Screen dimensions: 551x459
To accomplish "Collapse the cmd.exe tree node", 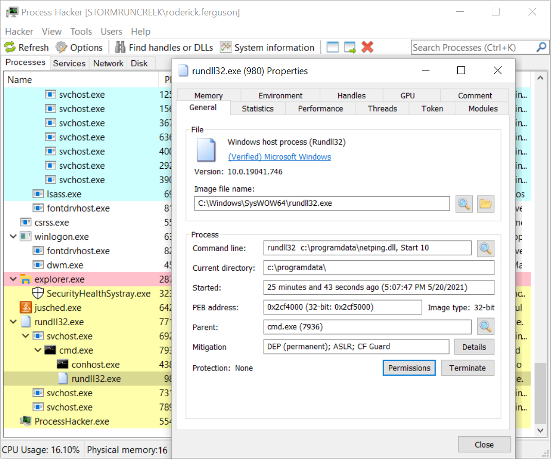I will [x=38, y=350].
